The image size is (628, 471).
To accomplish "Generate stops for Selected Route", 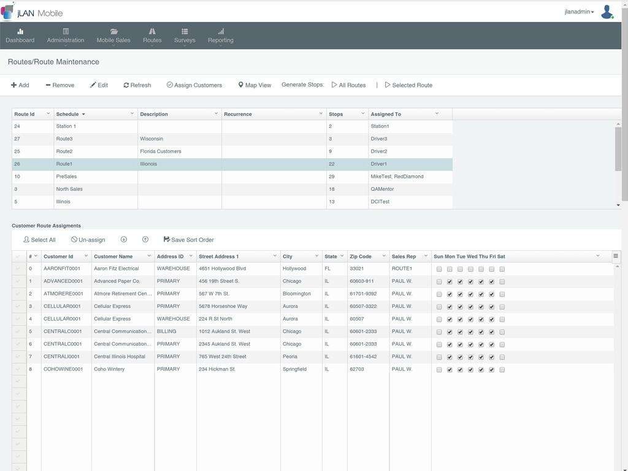I will click(x=408, y=85).
